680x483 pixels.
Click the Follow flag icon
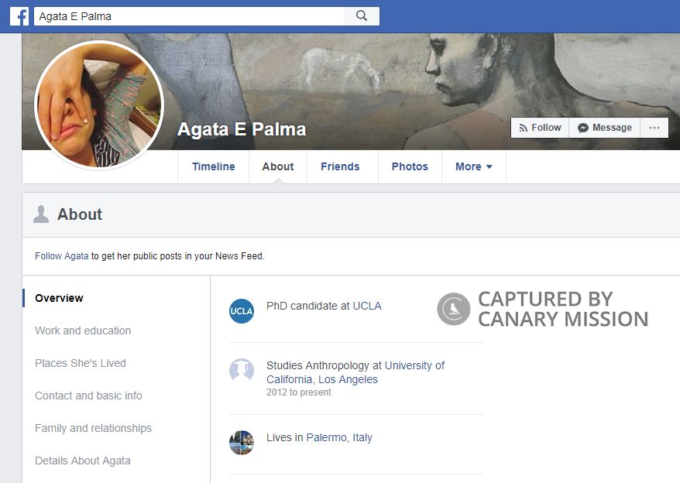(x=525, y=127)
